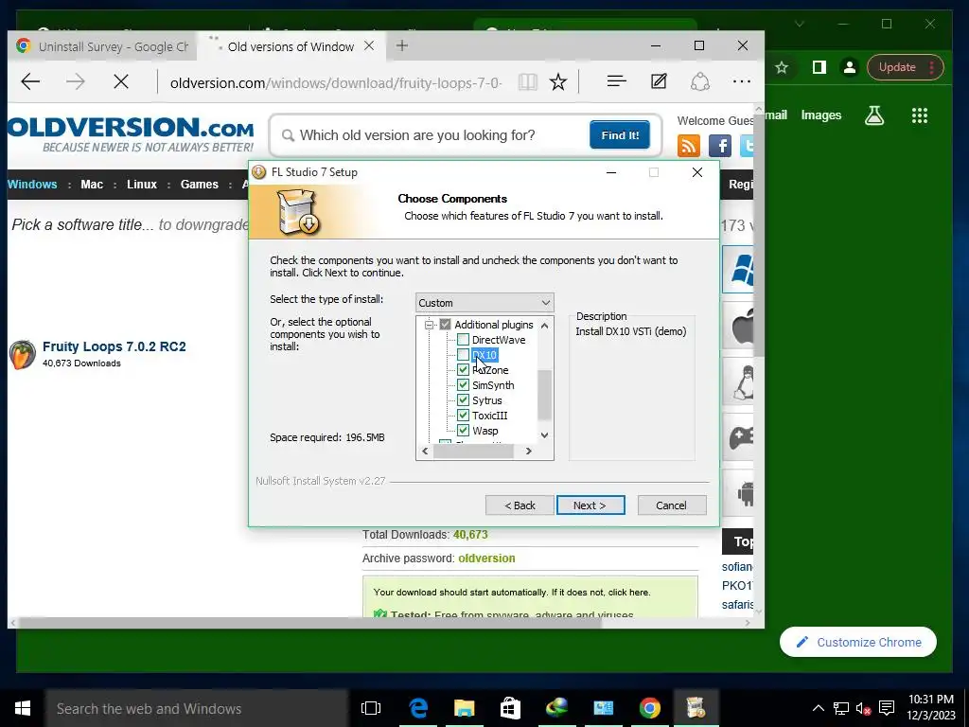The height and width of the screenshot is (727, 969).
Task: Open the Linux category menu item
Action: point(142,185)
